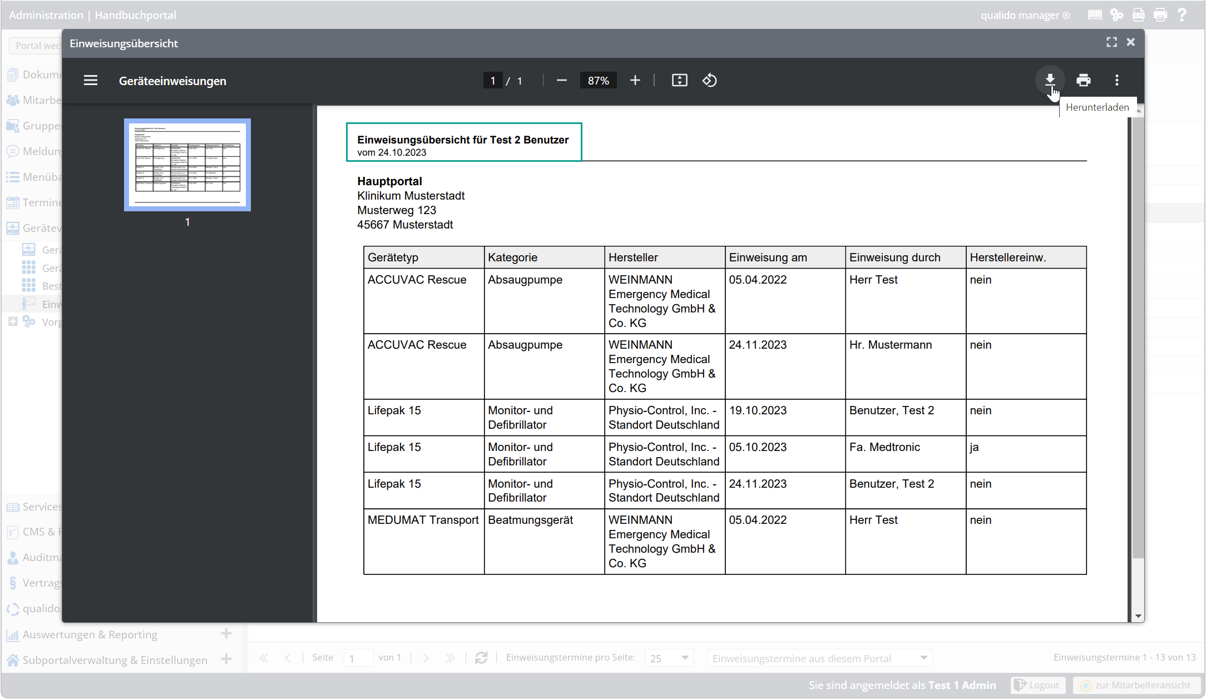The width and height of the screenshot is (1206, 699).
Task: Open the settings gears icon in header
Action: coord(1116,15)
